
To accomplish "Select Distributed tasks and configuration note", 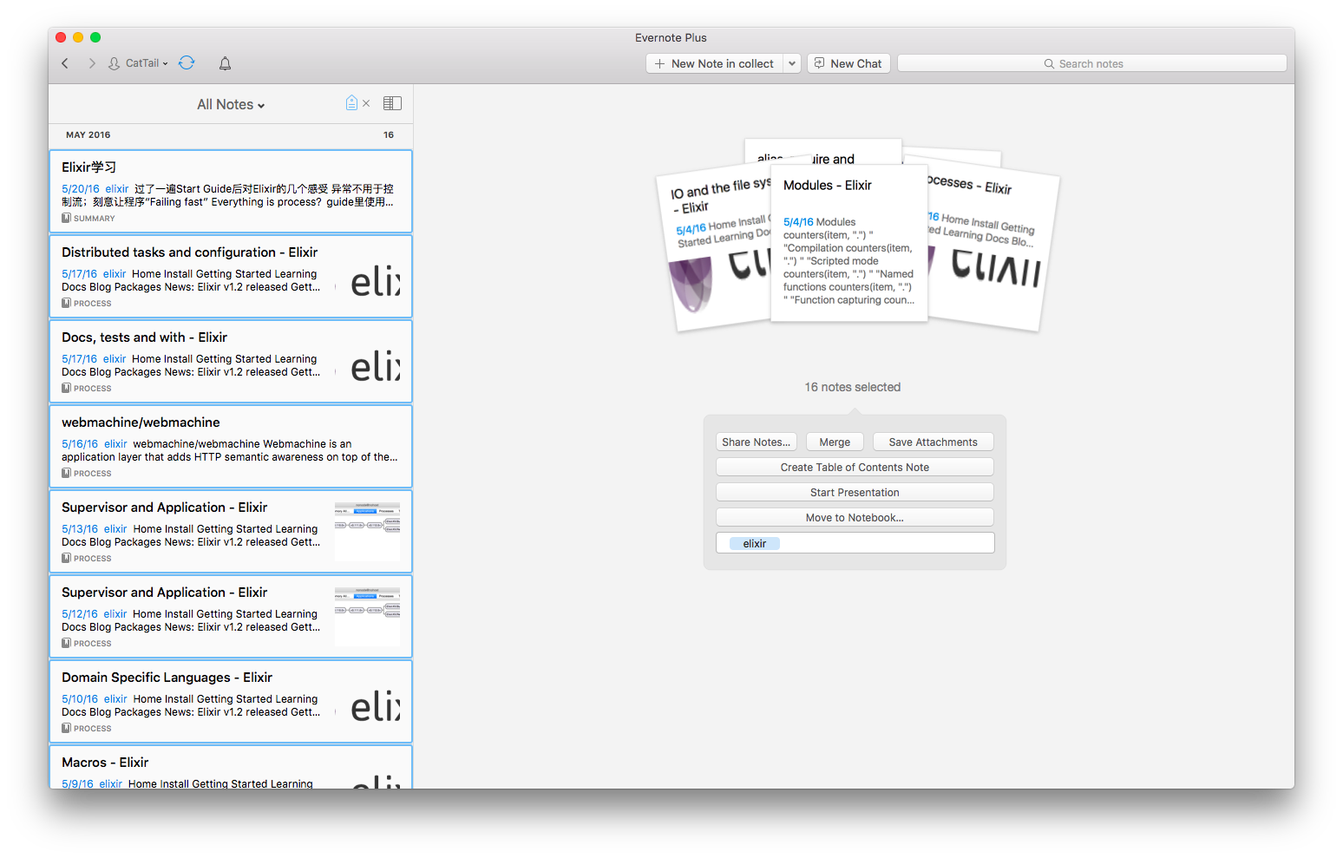I will 231,276.
